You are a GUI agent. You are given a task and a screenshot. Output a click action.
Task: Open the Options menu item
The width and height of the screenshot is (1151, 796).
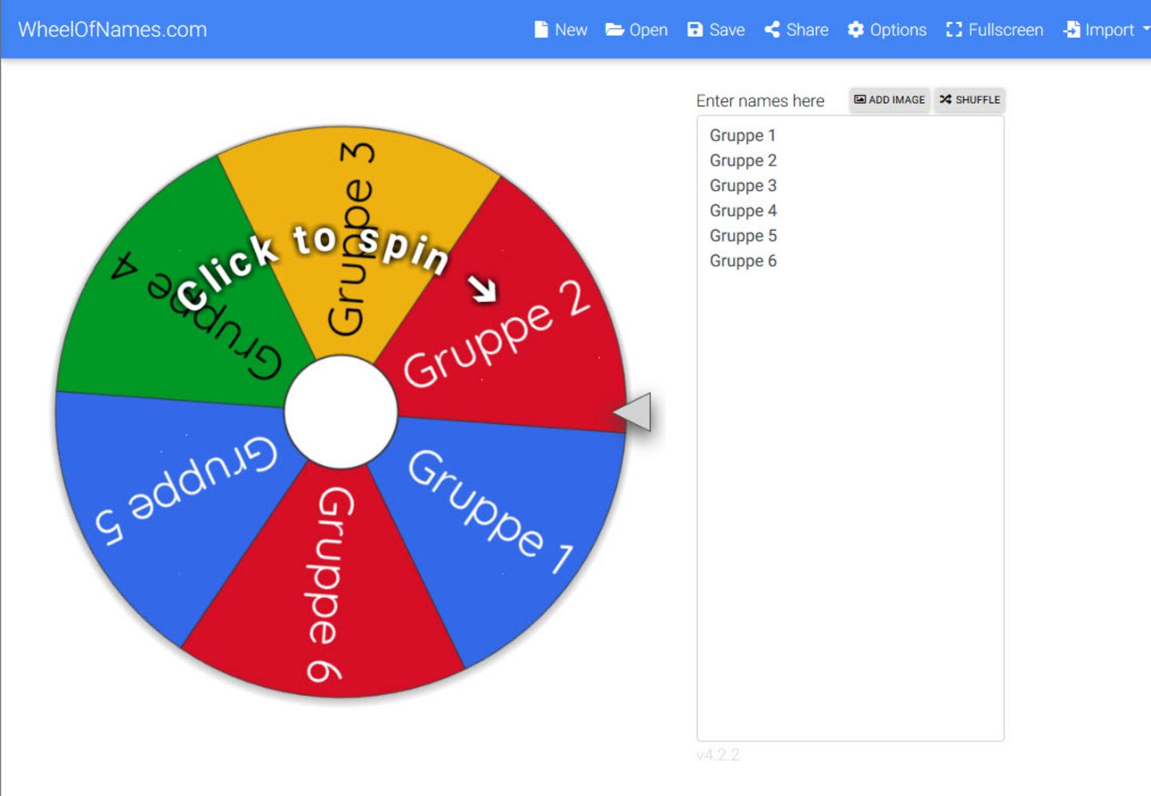[887, 30]
